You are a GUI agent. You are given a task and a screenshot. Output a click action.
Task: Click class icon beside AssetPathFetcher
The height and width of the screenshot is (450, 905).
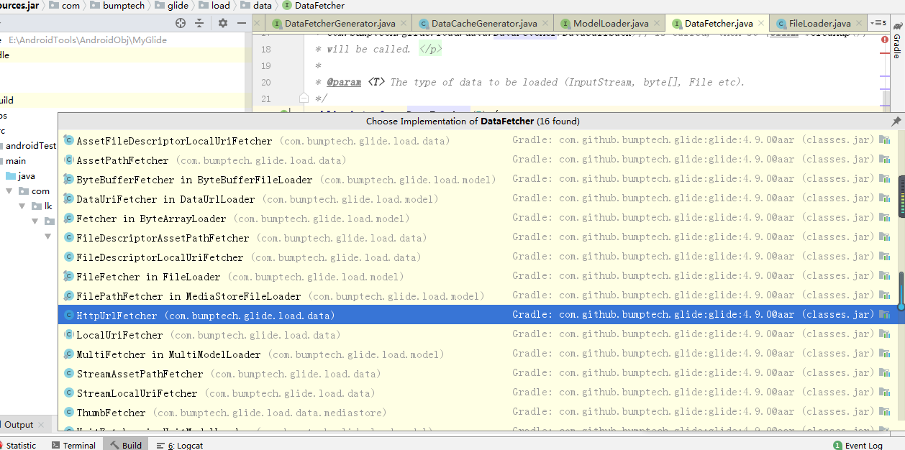[x=68, y=160]
